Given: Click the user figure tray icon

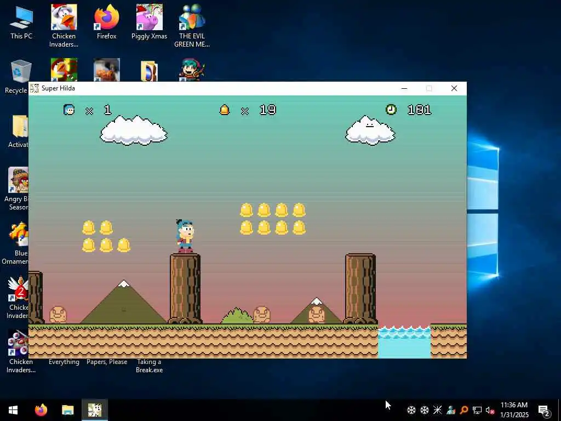Looking at the screenshot, I should [x=451, y=410].
